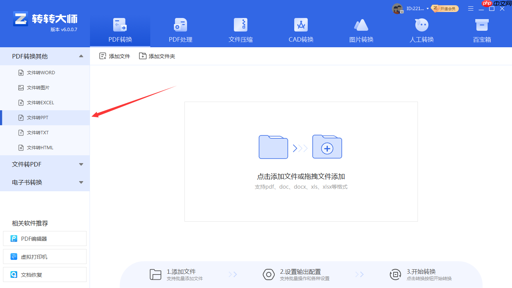Select 文件转HTML in sidebar

point(45,148)
